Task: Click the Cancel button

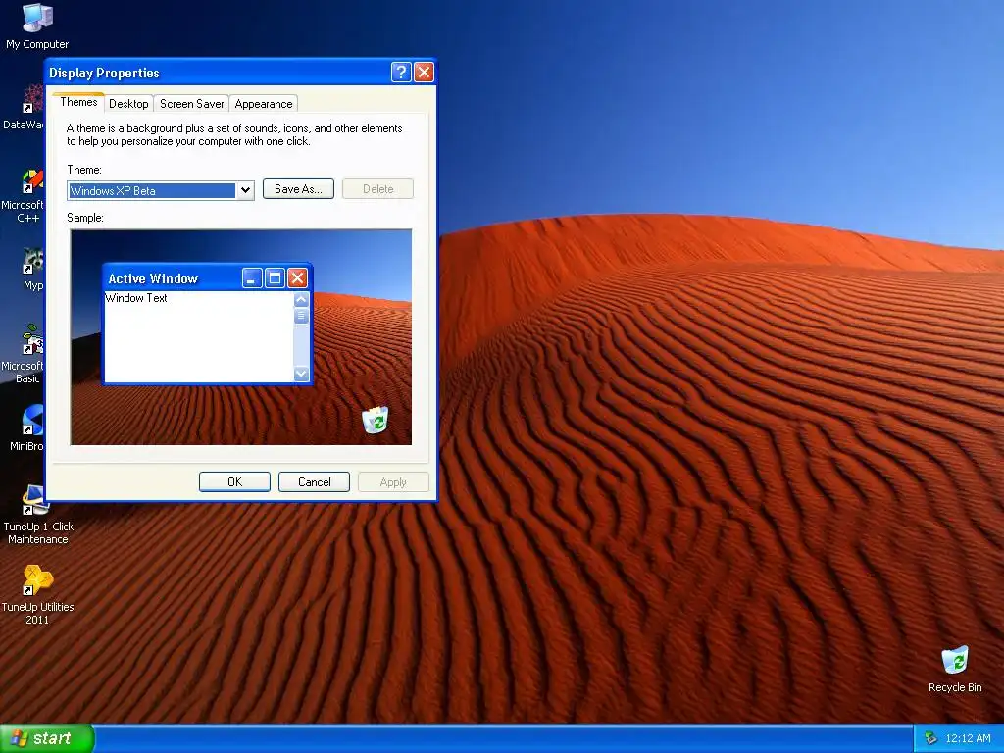Action: [x=315, y=482]
